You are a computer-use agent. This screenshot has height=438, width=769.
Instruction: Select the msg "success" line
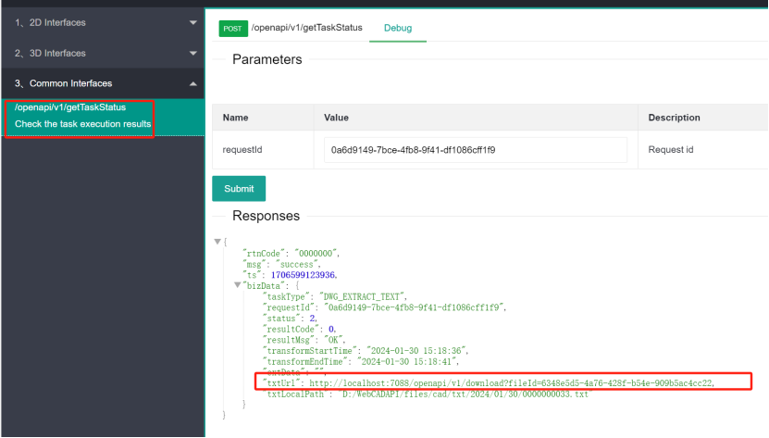tap(282, 264)
